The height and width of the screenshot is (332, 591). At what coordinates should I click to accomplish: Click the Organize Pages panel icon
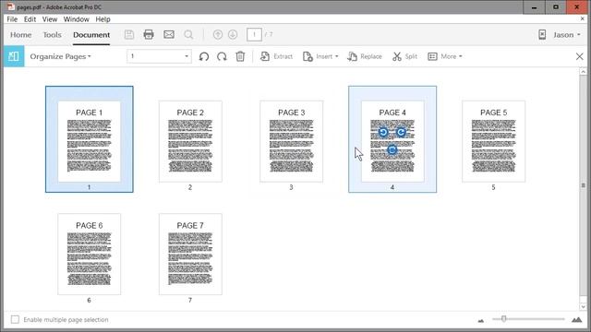point(14,56)
